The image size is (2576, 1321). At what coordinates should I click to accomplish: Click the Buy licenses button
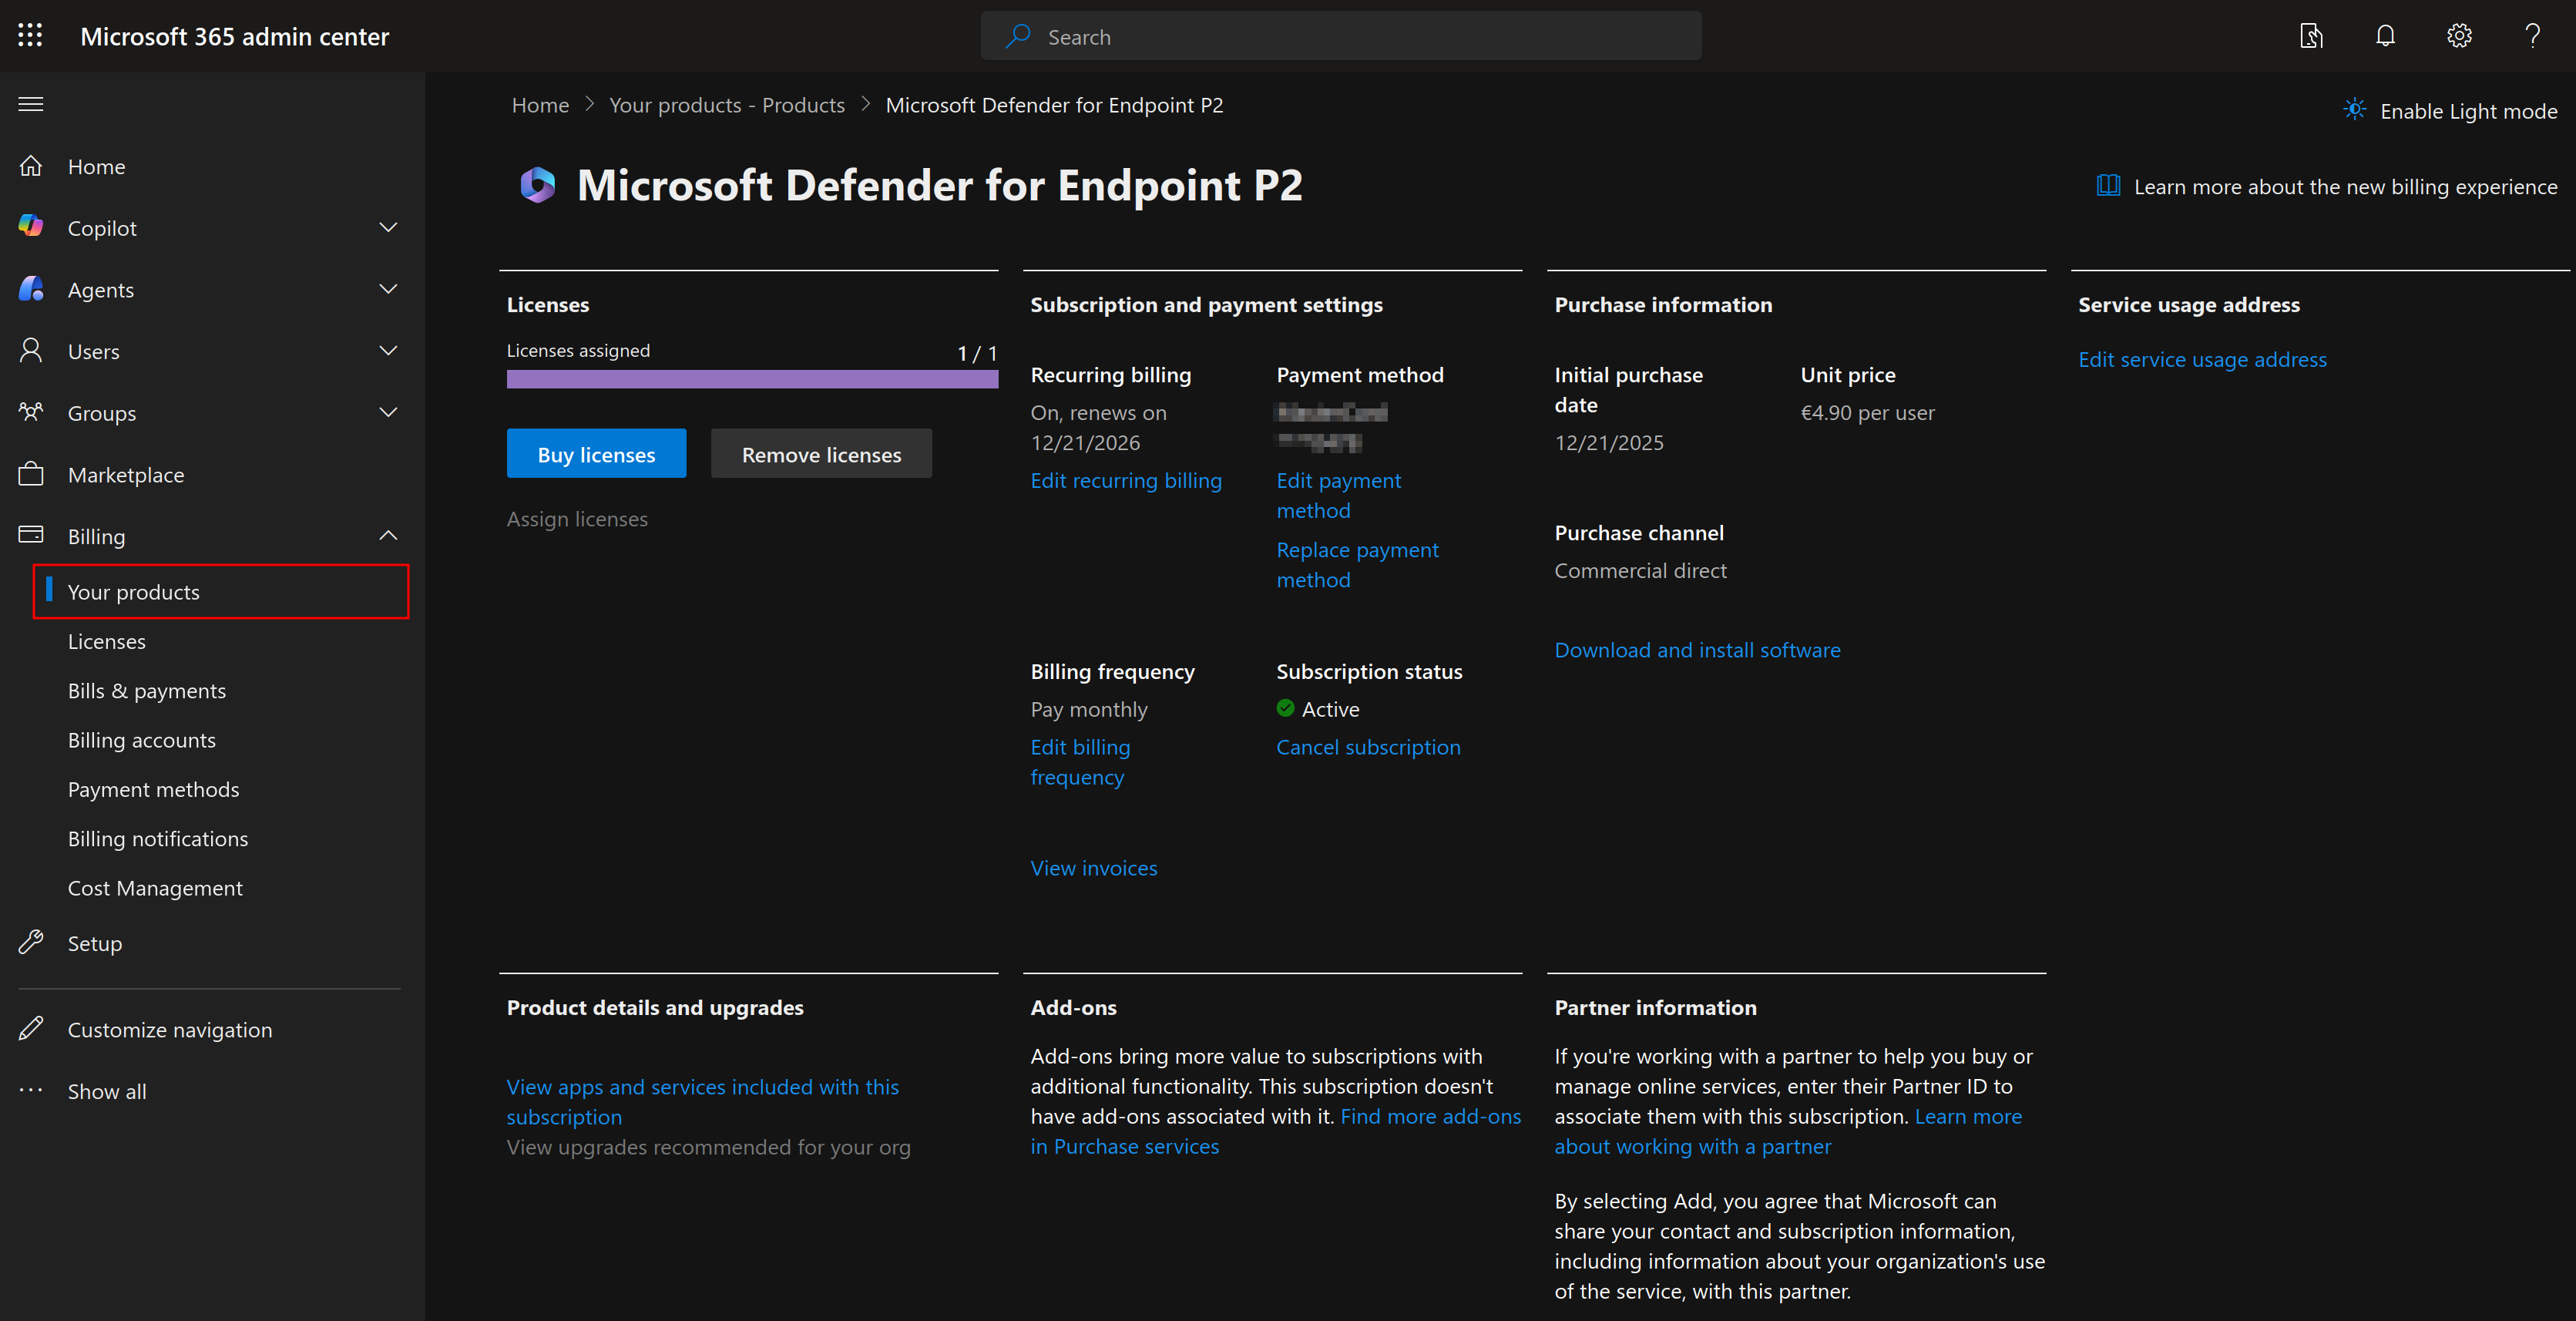596,454
